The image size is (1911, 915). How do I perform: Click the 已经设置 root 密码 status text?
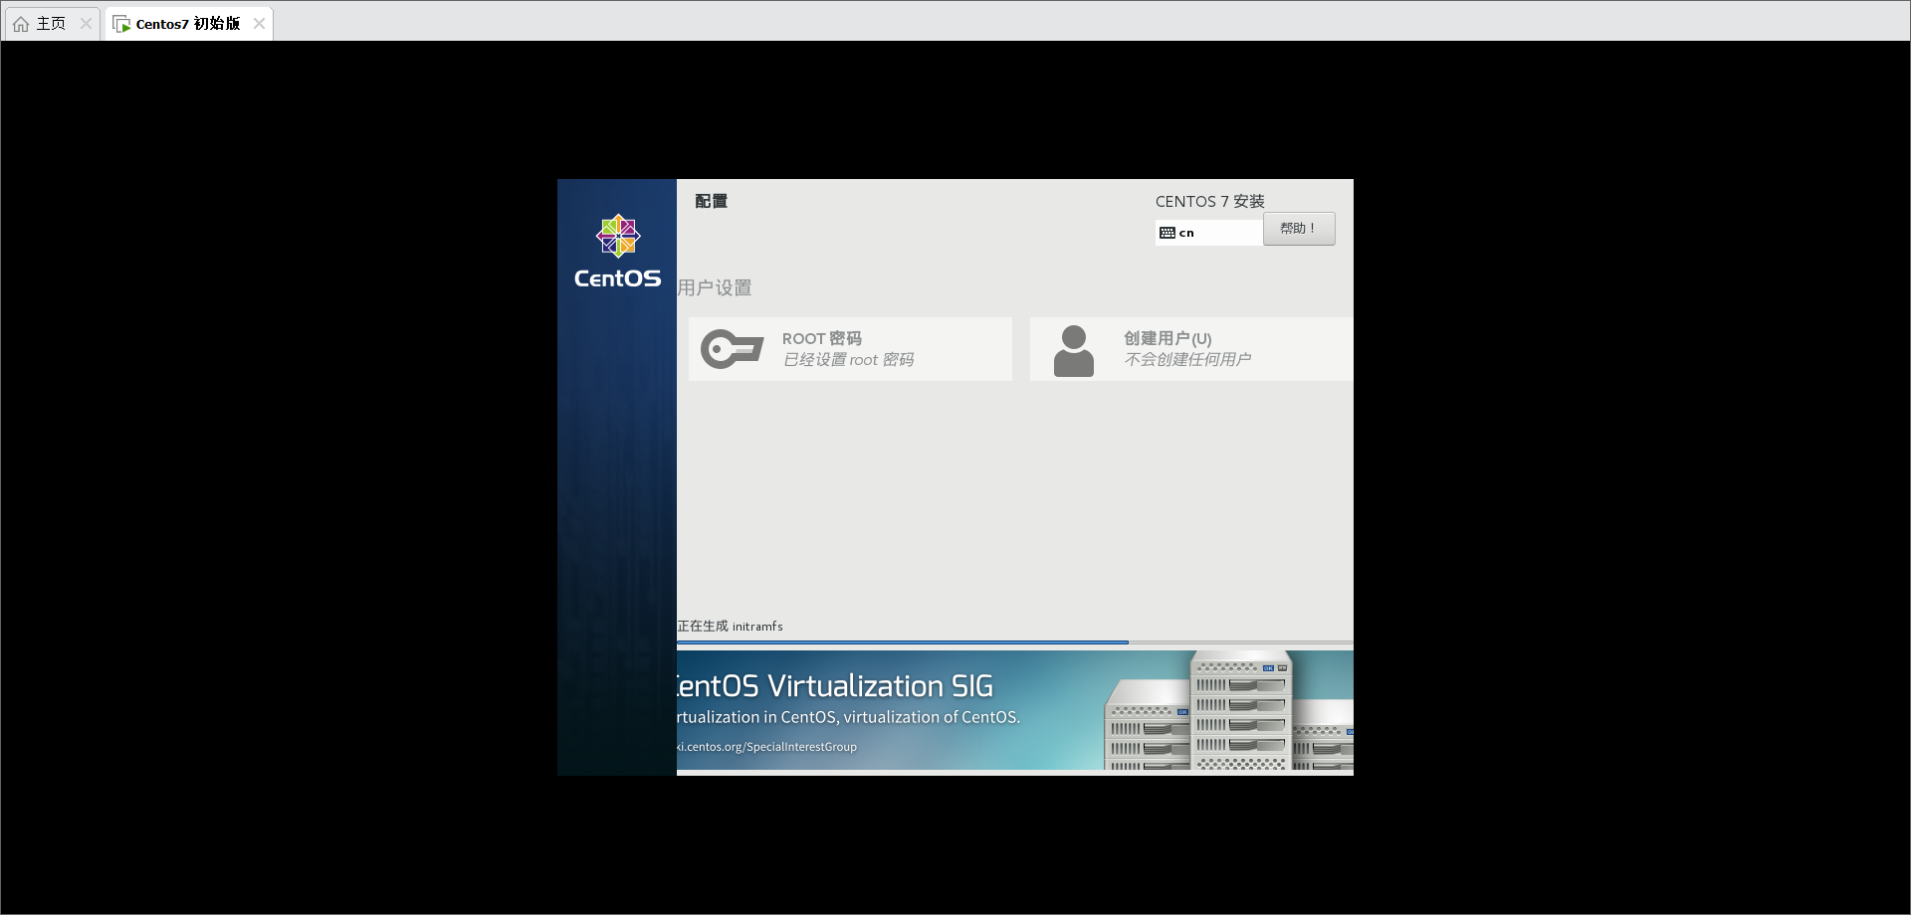click(848, 360)
